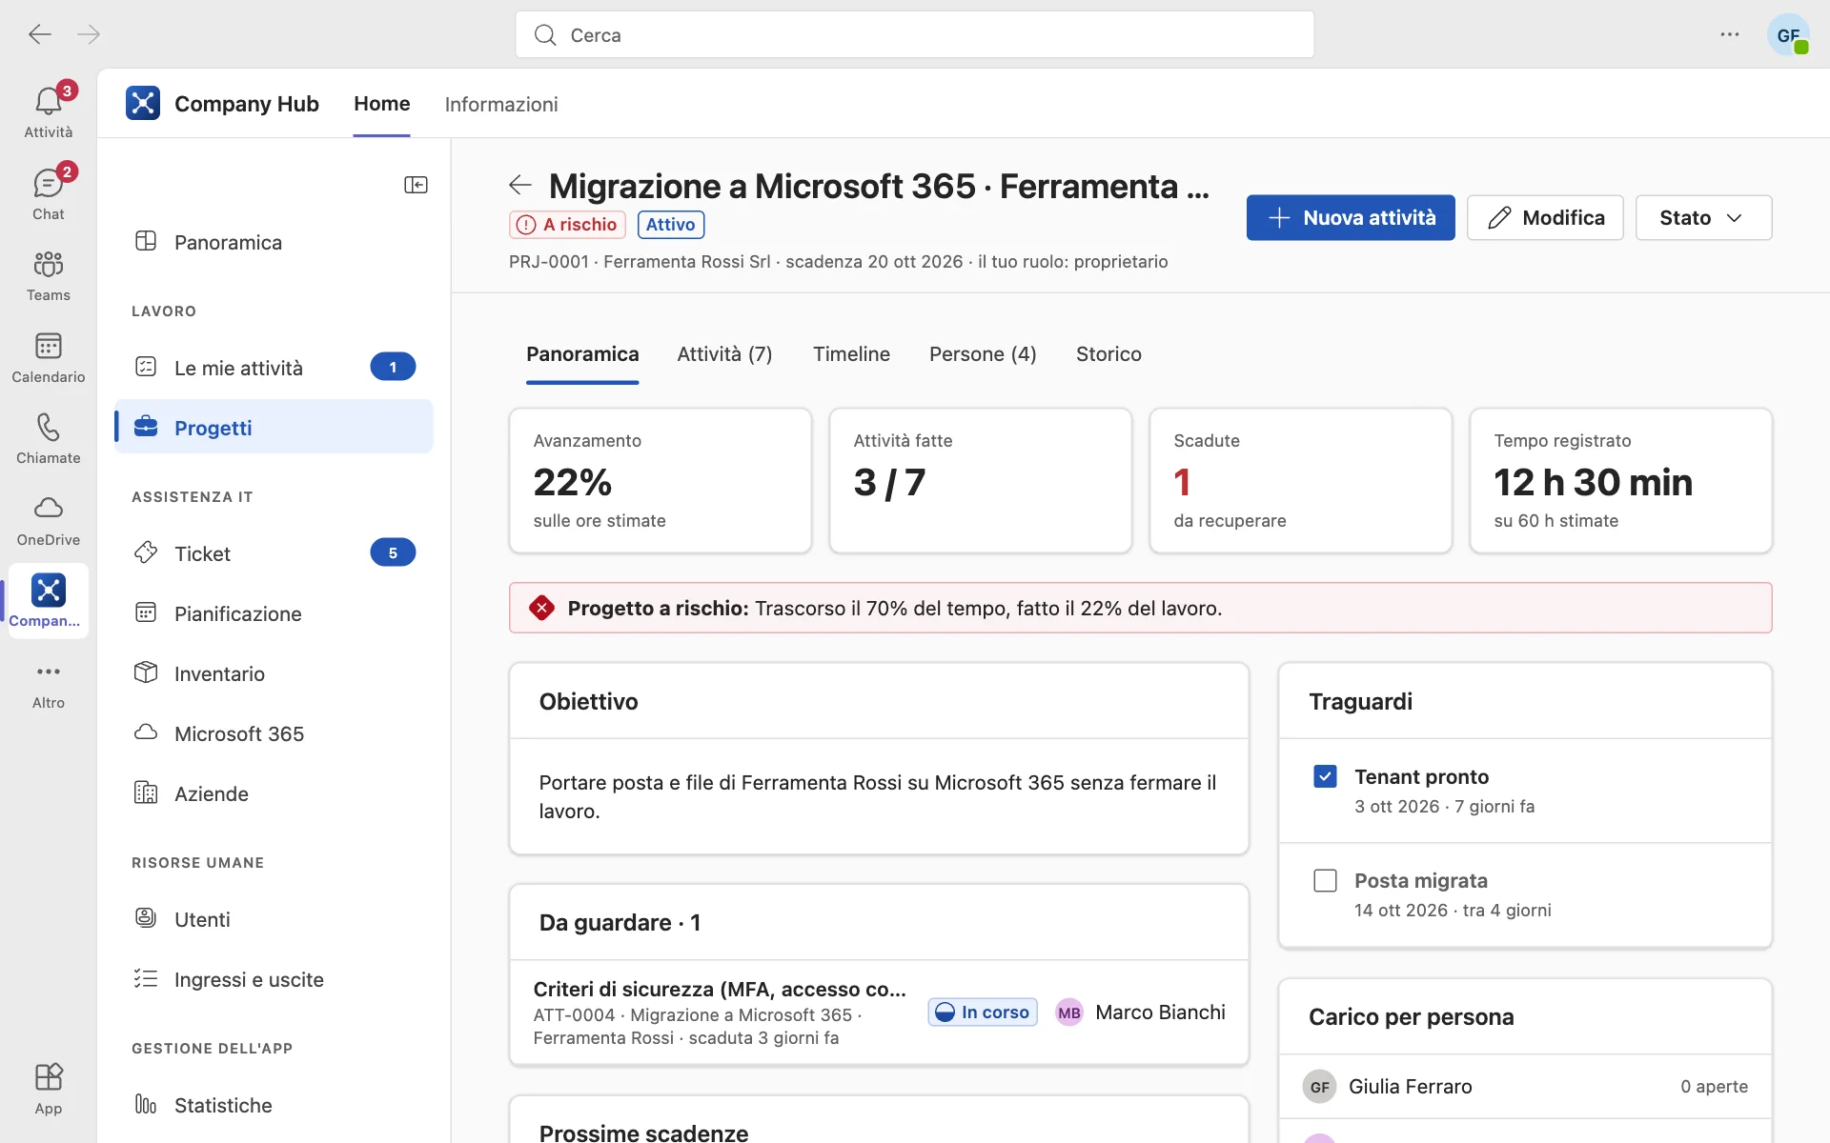Switch to the Attività (7) tab
Image resolution: width=1830 pixels, height=1143 pixels.
tap(724, 354)
